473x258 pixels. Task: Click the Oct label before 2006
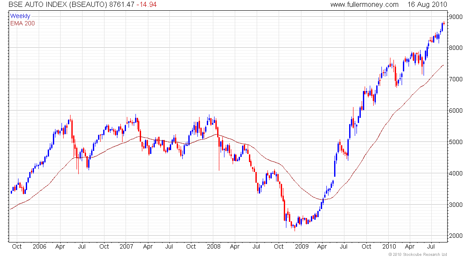tap(17, 246)
